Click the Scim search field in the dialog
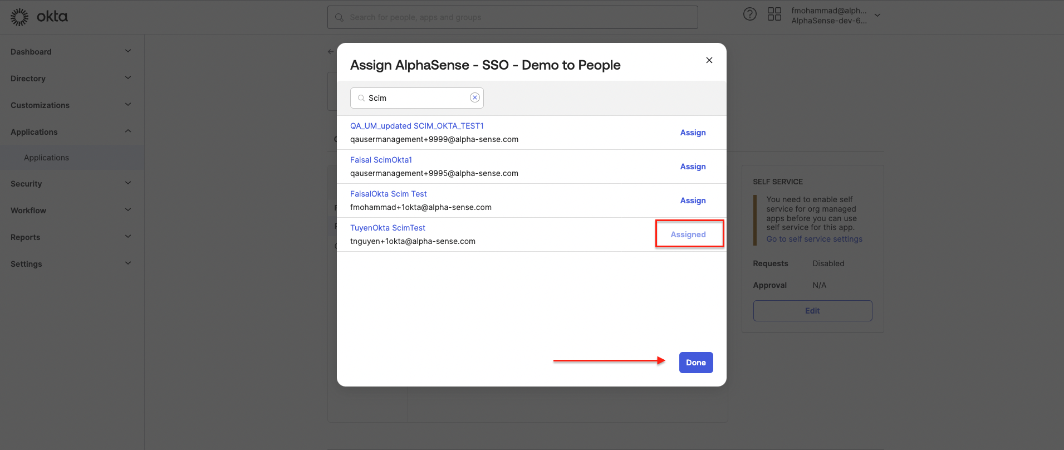The width and height of the screenshot is (1064, 450). pyautogui.click(x=417, y=98)
